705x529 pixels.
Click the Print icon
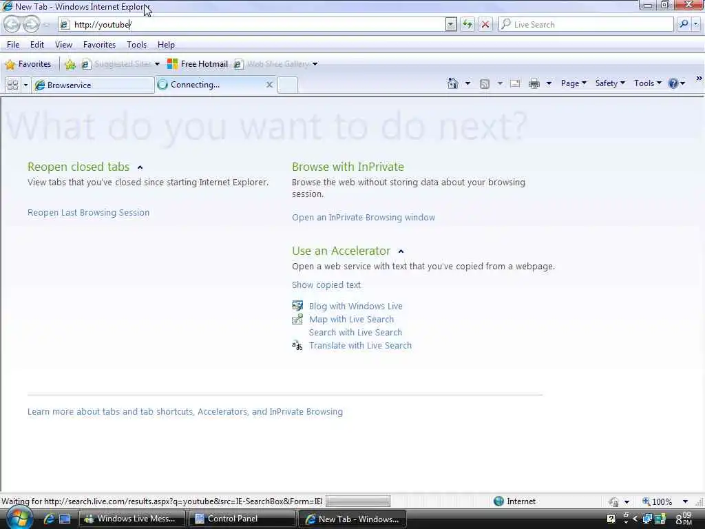pos(534,83)
